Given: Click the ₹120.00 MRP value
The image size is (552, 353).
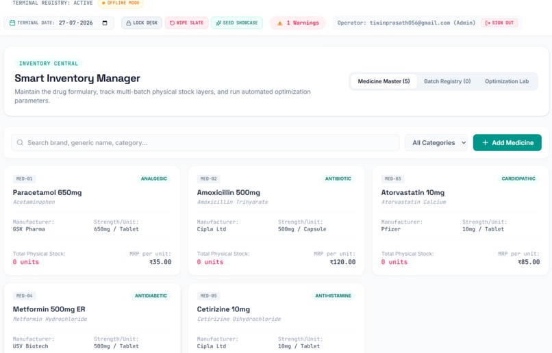Looking at the screenshot, I should coord(342,262).
